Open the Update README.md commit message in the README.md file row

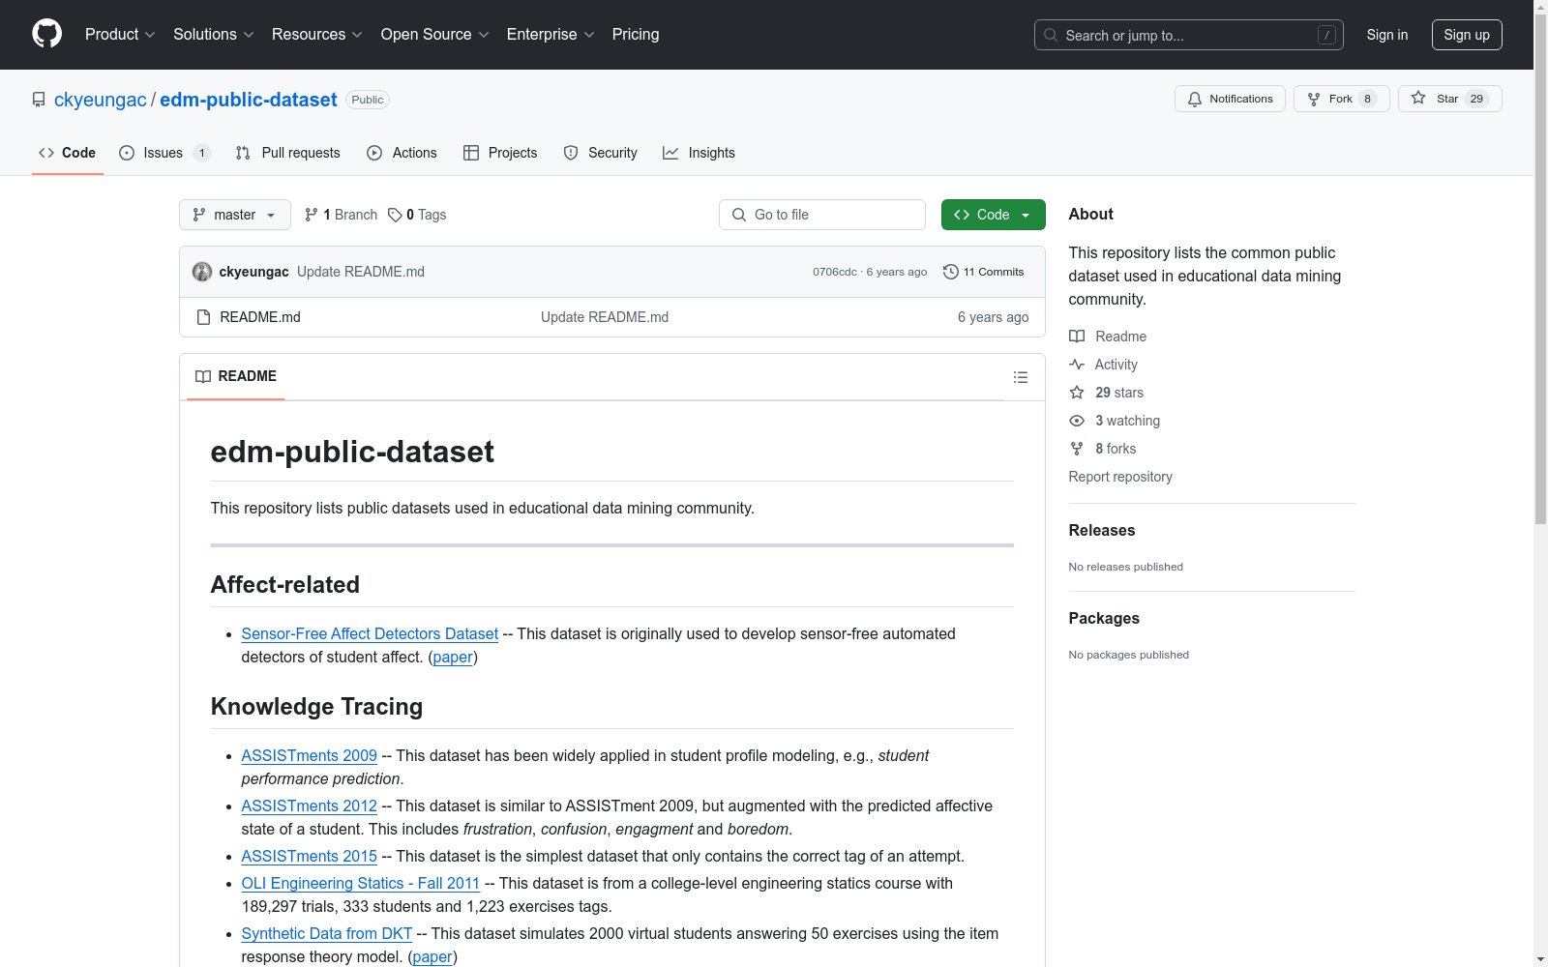click(605, 317)
